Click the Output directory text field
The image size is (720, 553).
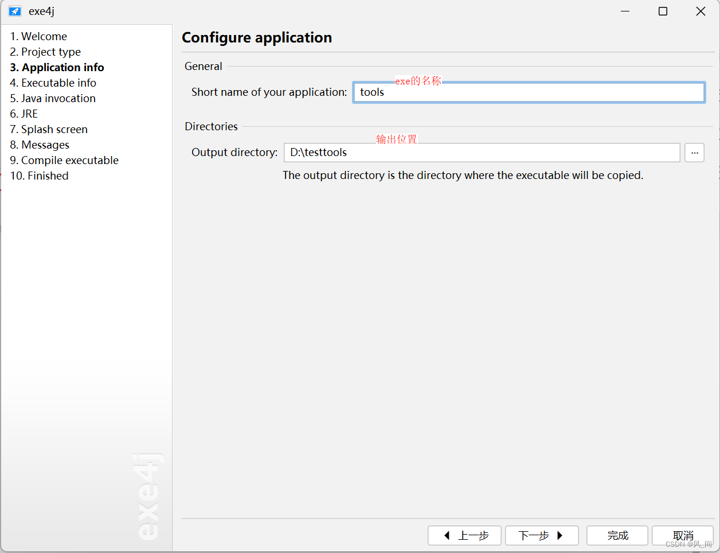(482, 153)
